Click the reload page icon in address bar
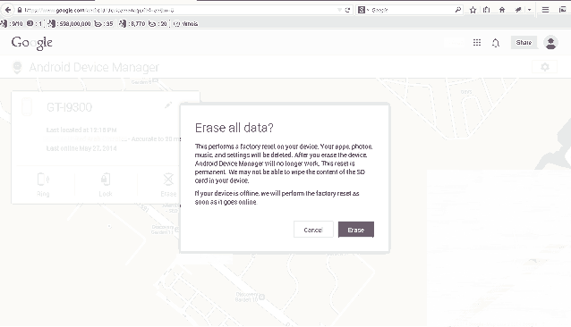The width and height of the screenshot is (571, 327). 347,10
